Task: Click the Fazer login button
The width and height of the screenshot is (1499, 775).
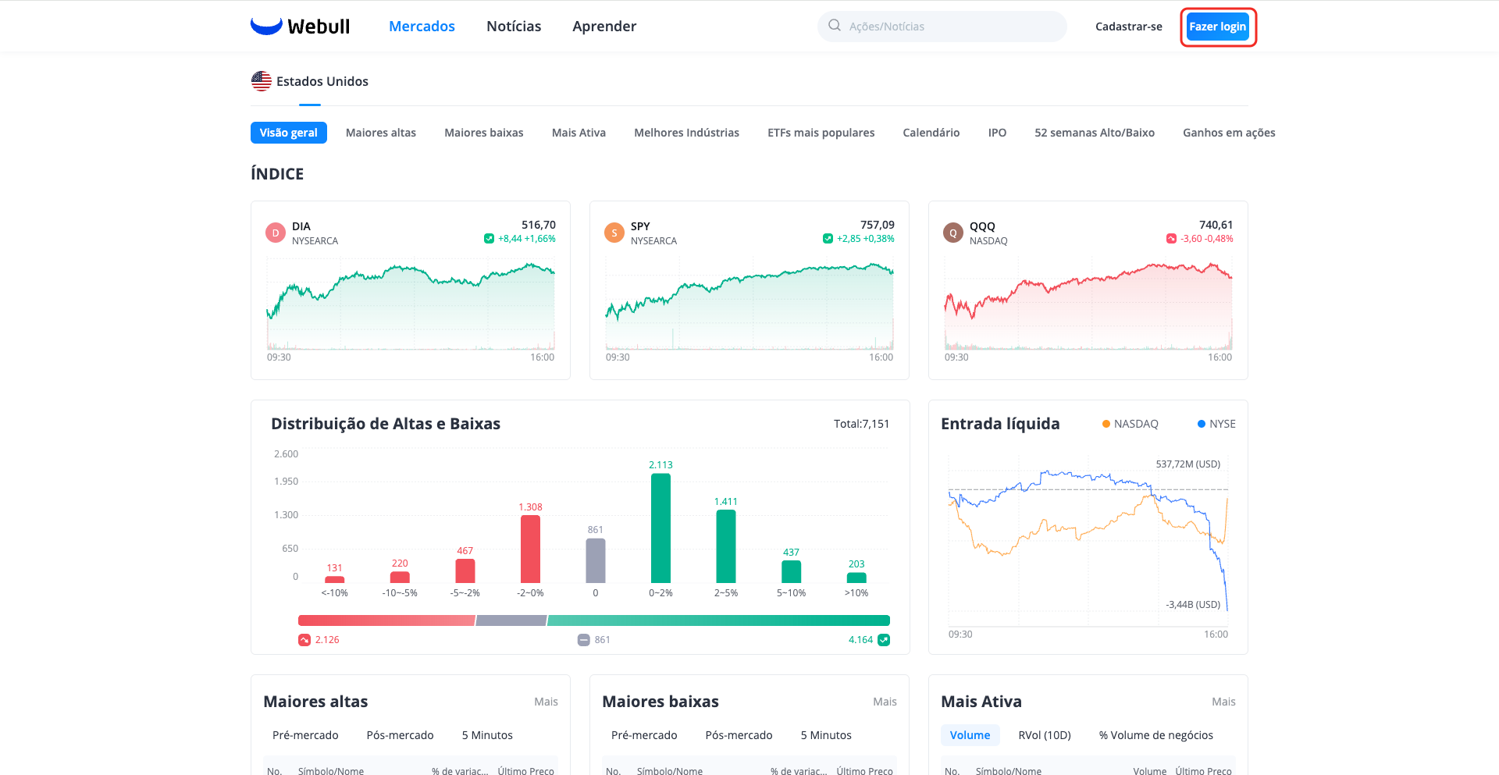Action: click(1218, 27)
